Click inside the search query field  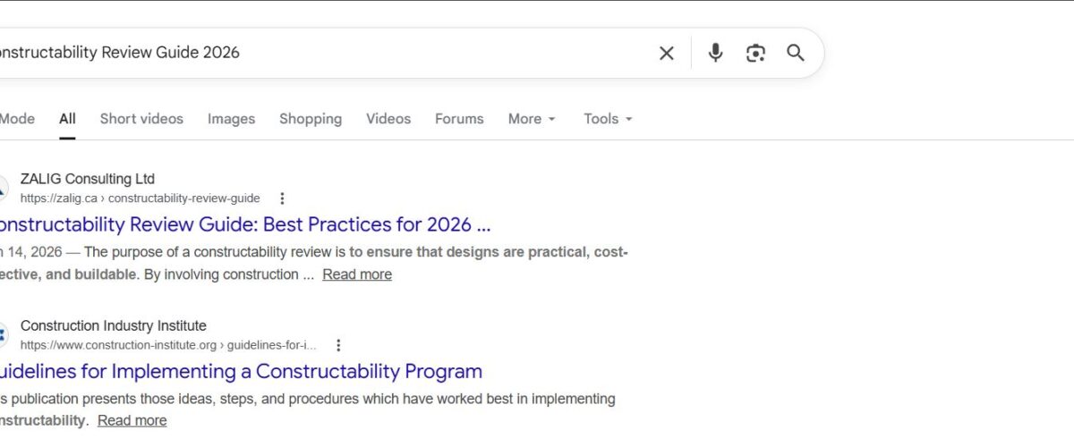pos(358,53)
